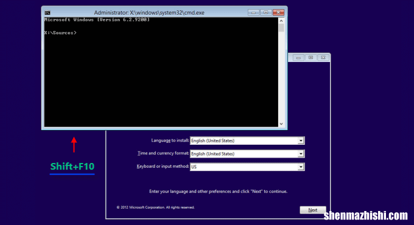Screen dimensions: 414x225
Task: Minimize the Windows Setup window
Action: point(298,58)
